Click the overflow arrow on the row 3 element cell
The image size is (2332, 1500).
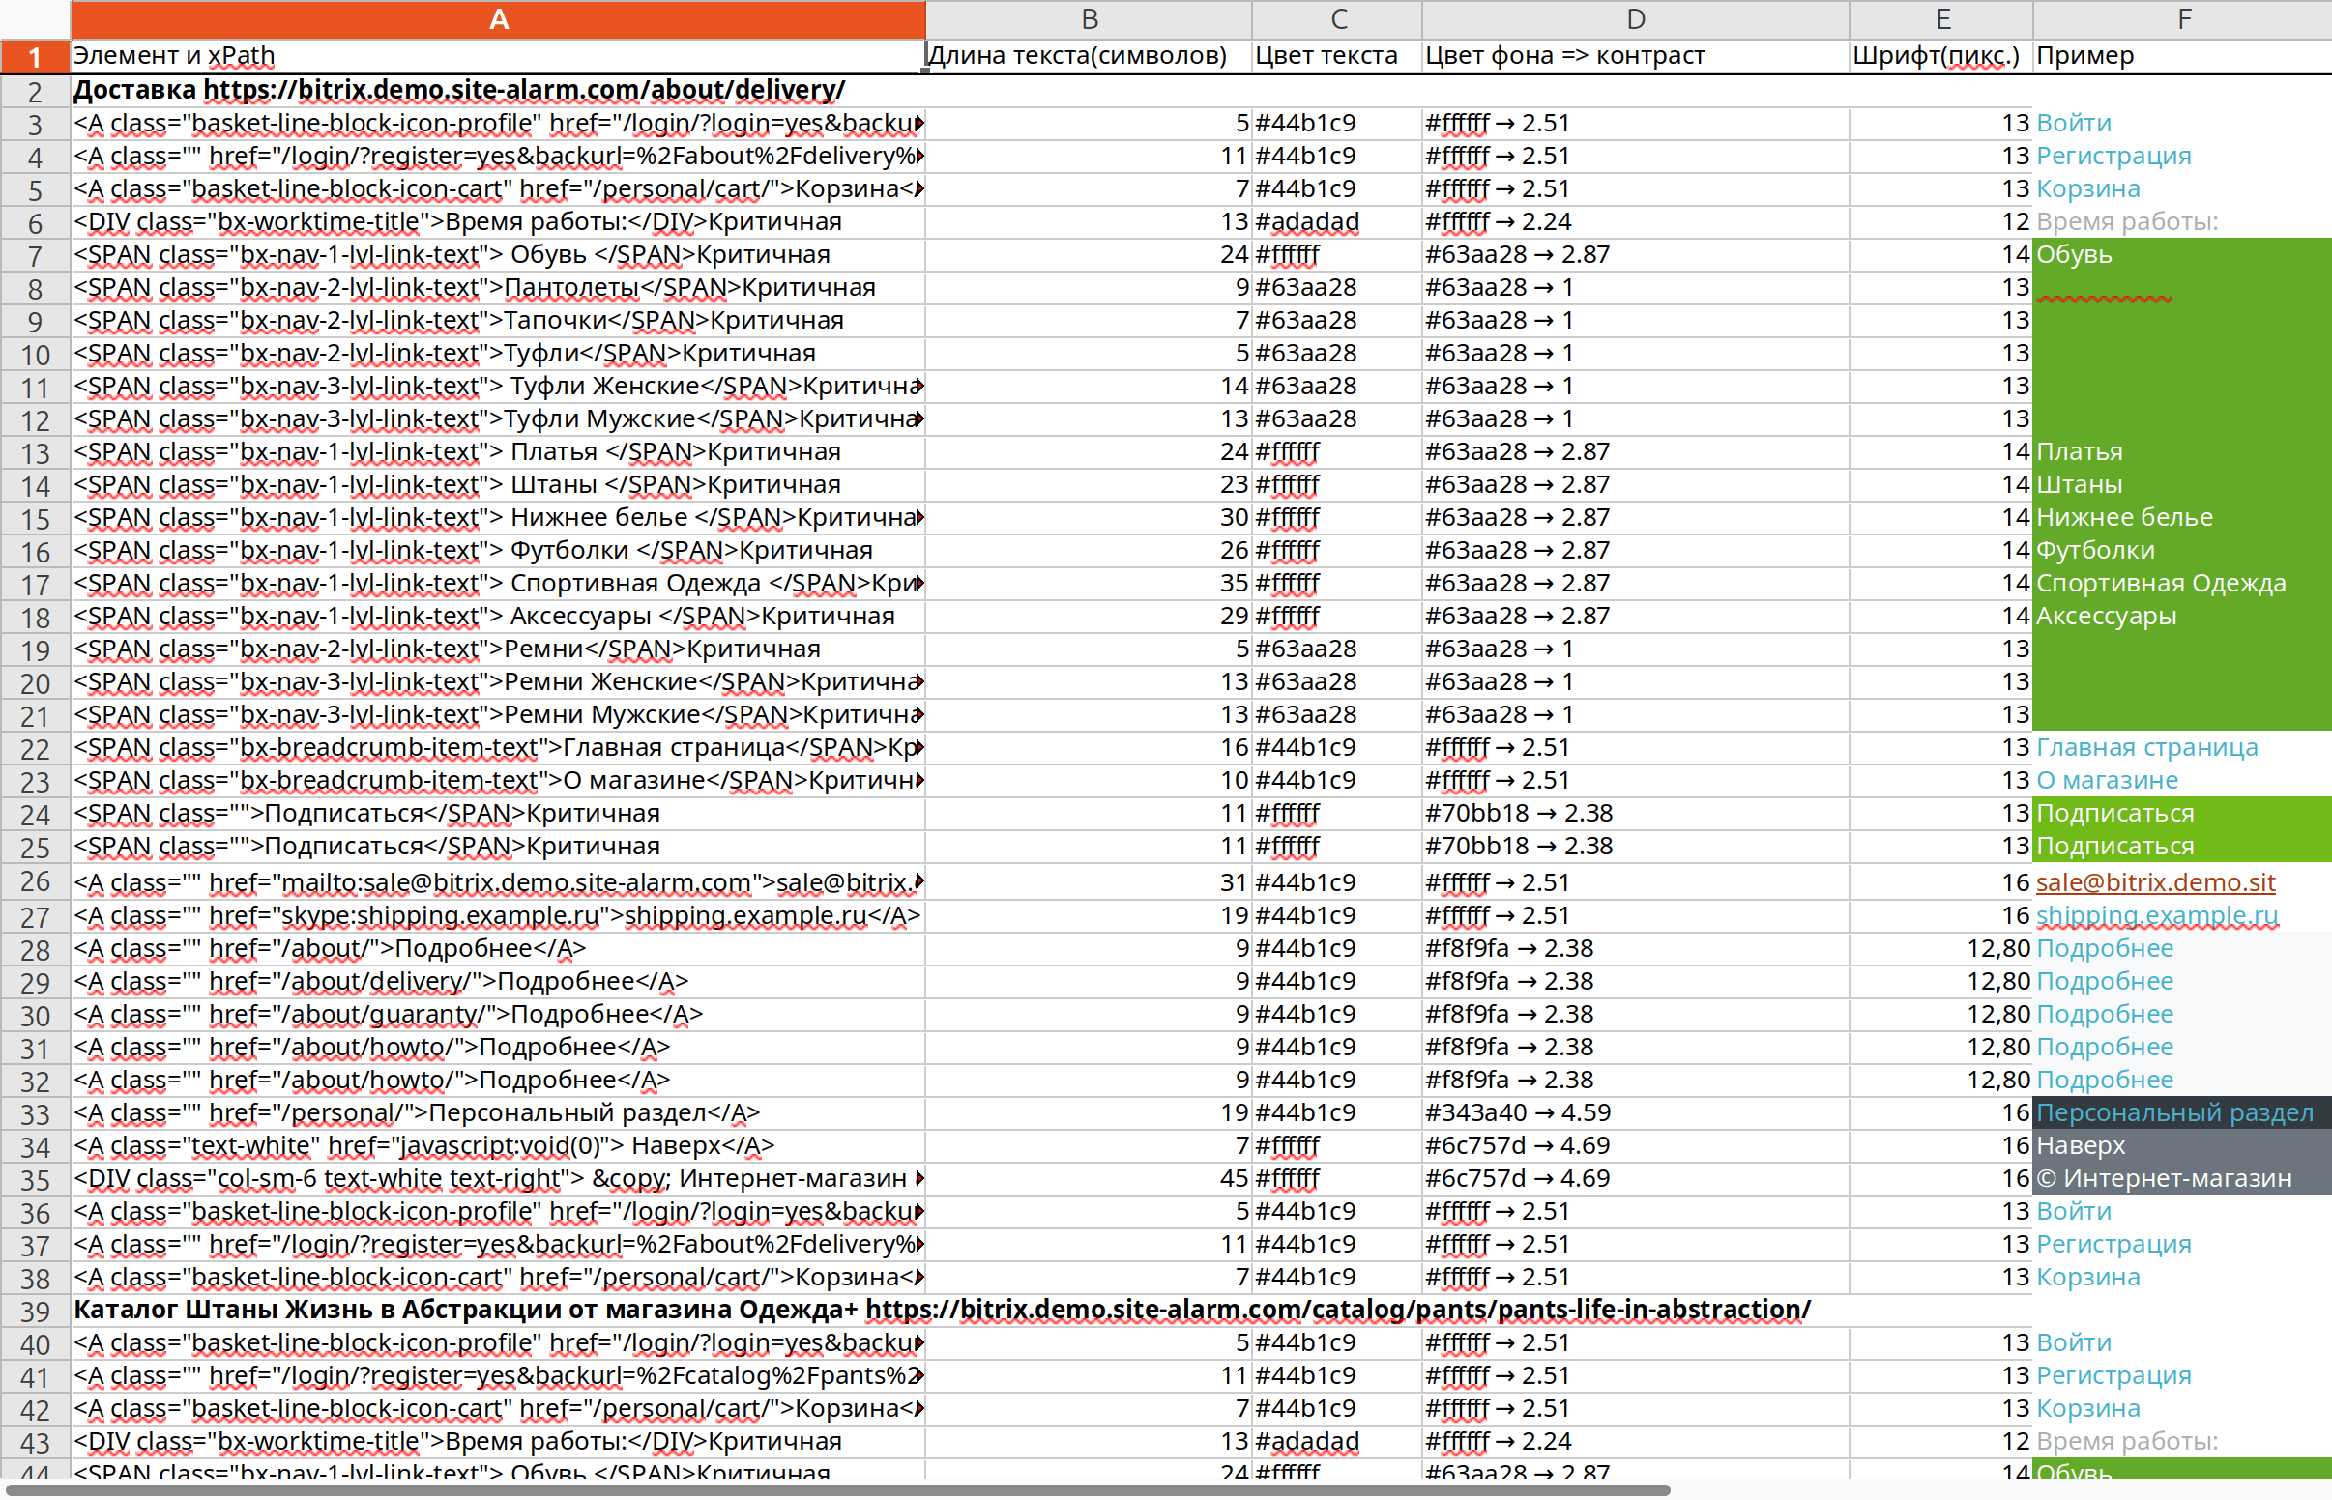coord(919,124)
